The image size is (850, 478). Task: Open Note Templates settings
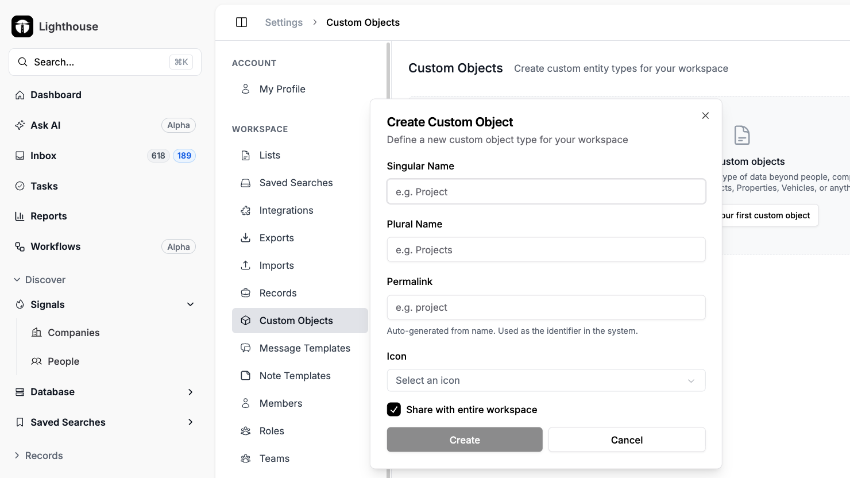click(300, 376)
